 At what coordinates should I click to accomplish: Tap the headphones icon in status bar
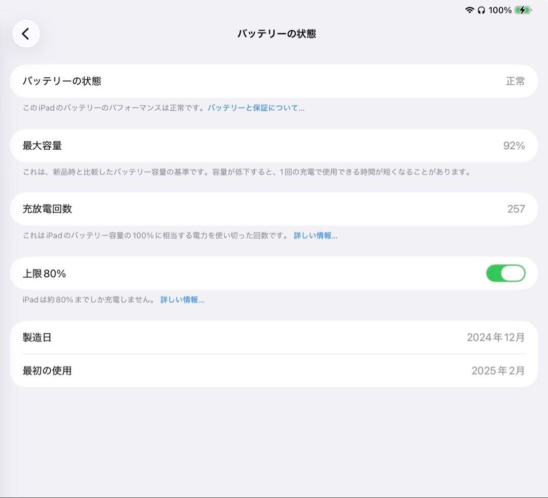click(482, 10)
